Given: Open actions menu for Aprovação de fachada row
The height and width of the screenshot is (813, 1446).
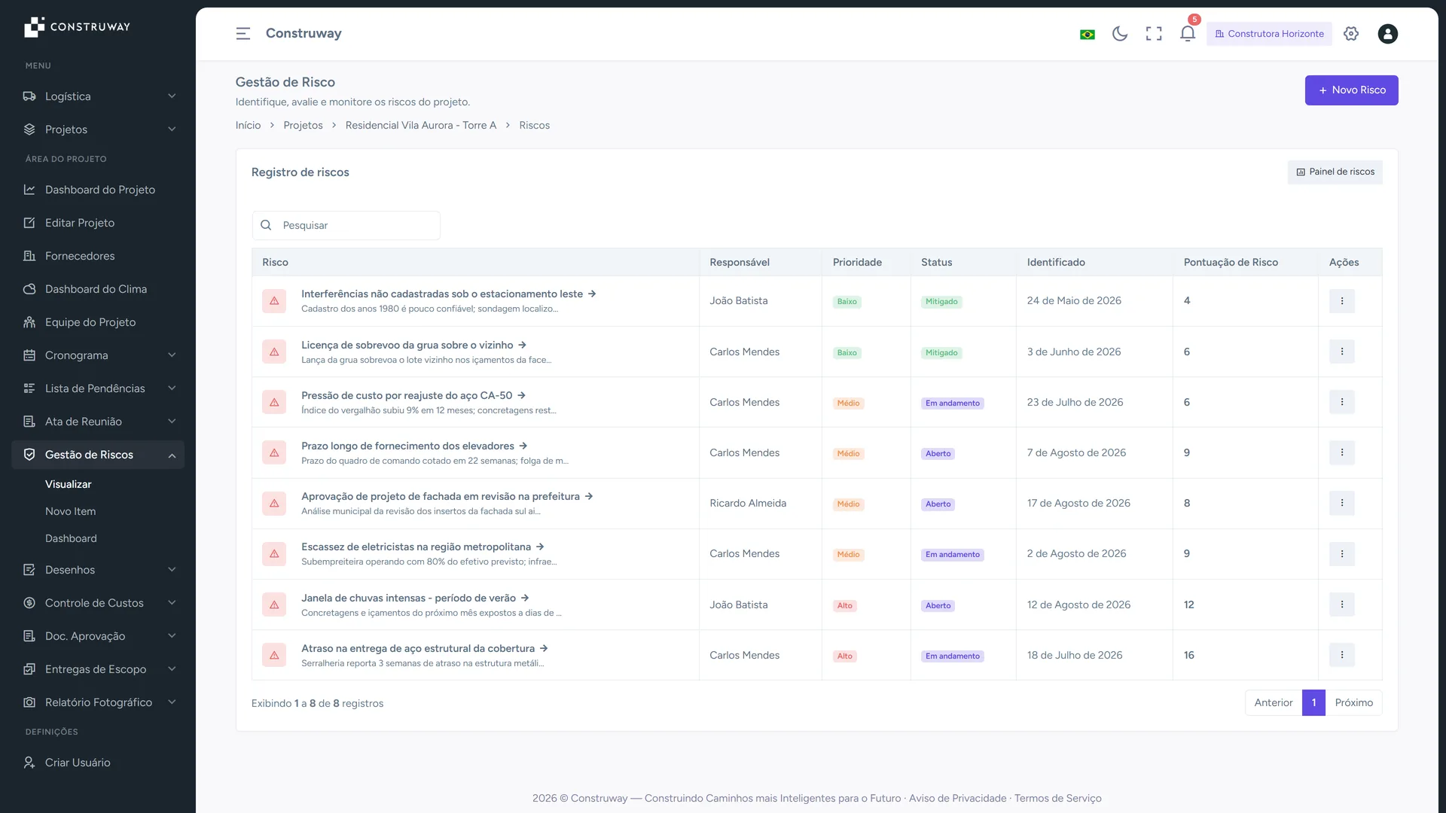Looking at the screenshot, I should click(1341, 503).
